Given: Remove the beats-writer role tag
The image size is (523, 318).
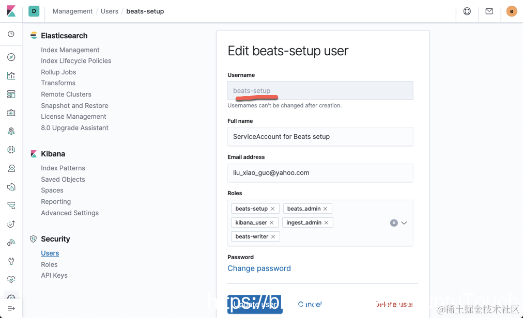Looking at the screenshot, I should click(273, 236).
